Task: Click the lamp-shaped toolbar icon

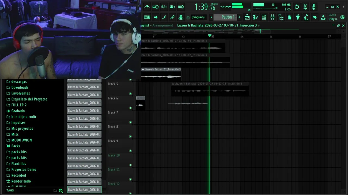Action: [306, 17]
